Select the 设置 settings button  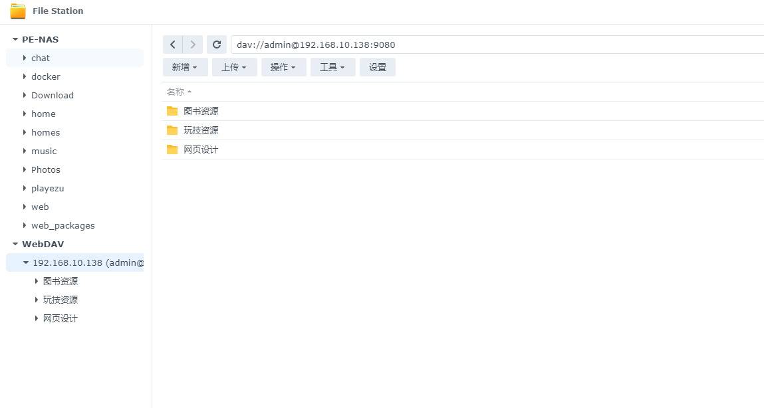pyautogui.click(x=377, y=66)
